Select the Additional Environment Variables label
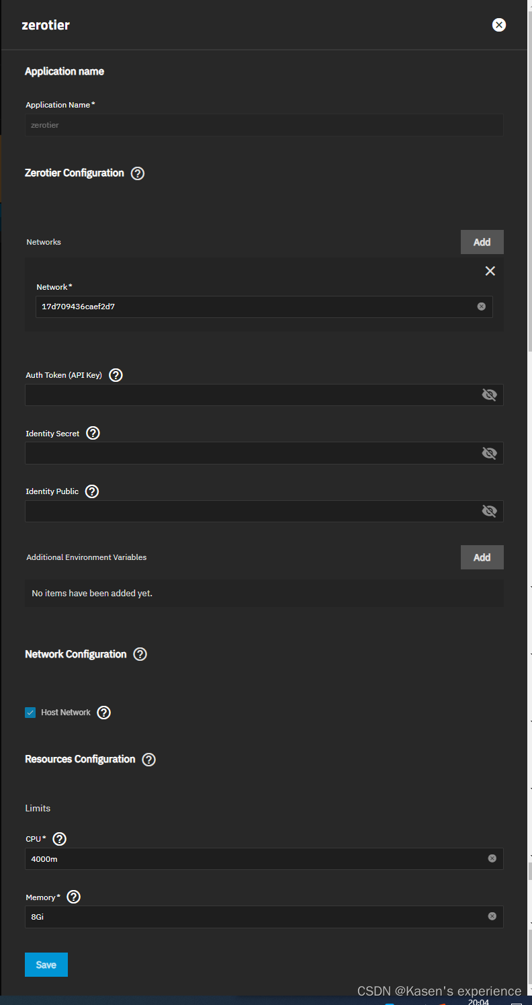 coord(87,557)
